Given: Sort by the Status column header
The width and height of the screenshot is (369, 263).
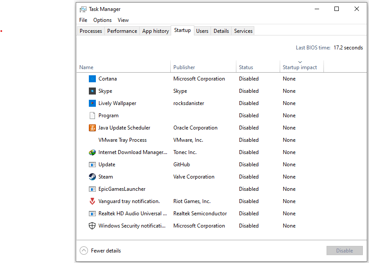Looking at the screenshot, I should [x=258, y=67].
